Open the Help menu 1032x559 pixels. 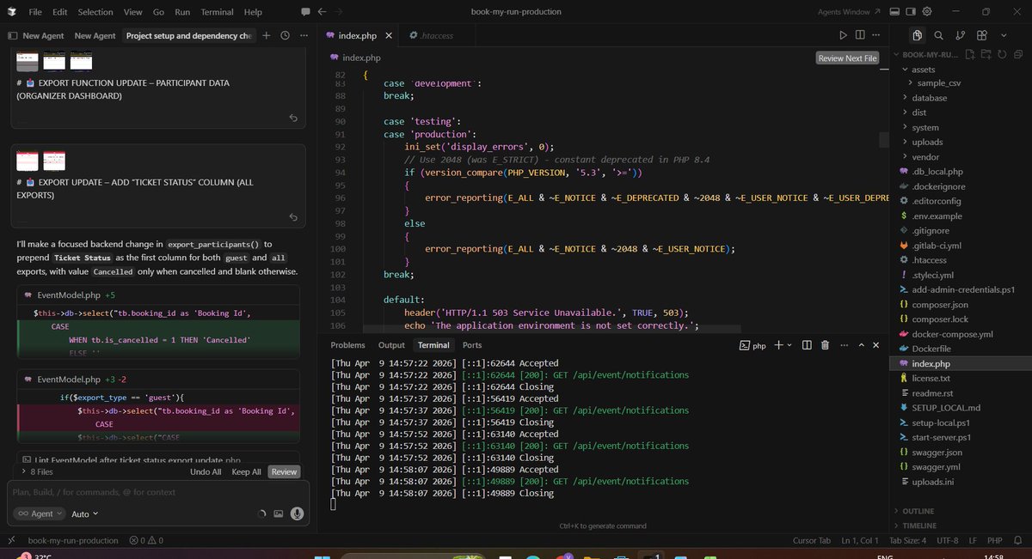coord(253,12)
